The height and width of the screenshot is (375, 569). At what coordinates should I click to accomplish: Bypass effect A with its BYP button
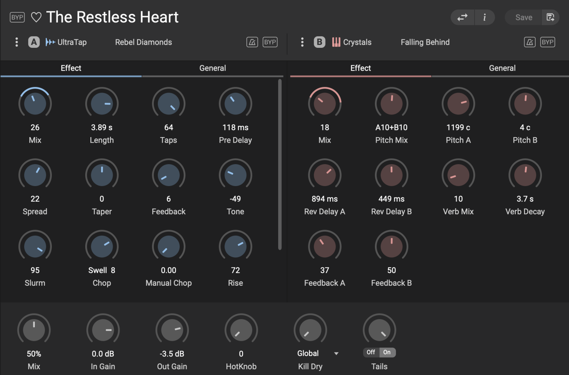pos(270,42)
